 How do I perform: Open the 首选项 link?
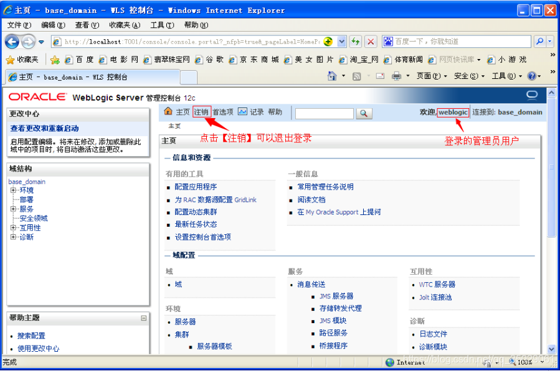click(x=223, y=112)
